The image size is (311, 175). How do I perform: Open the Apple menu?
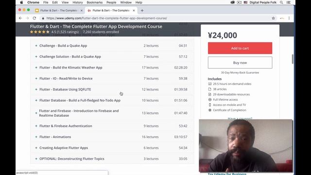click(x=21, y=2)
